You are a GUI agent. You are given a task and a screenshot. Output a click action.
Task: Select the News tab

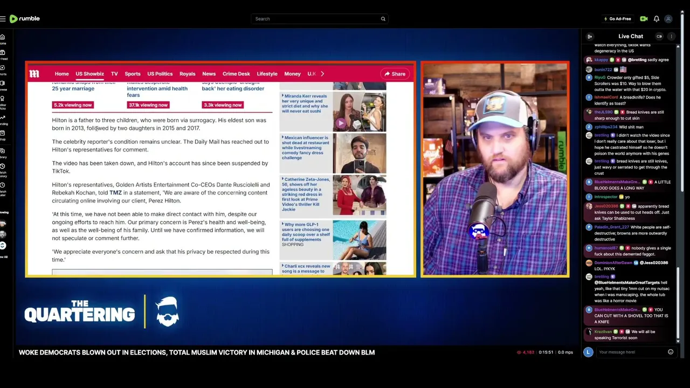pos(209,74)
